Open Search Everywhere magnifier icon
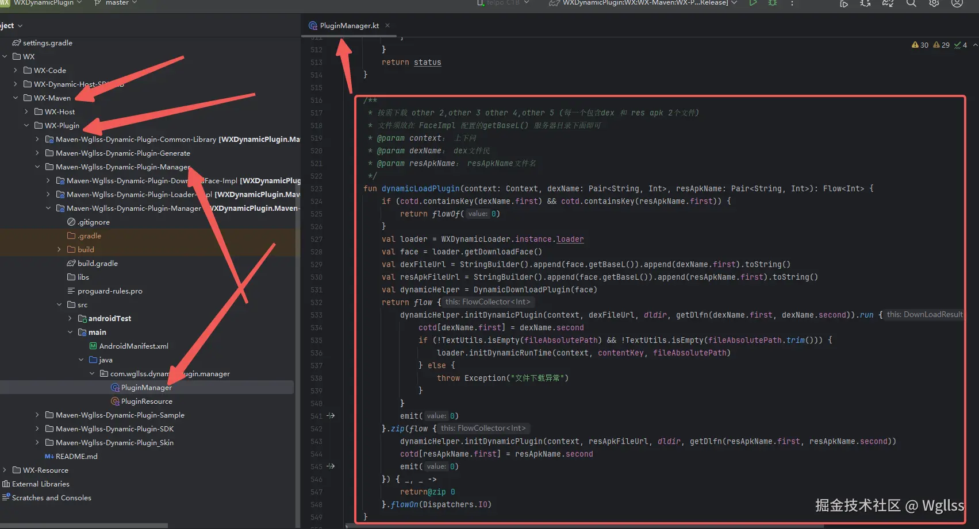 911,3
